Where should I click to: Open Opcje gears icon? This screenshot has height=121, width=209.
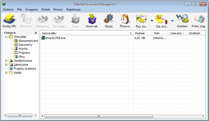click(x=109, y=19)
